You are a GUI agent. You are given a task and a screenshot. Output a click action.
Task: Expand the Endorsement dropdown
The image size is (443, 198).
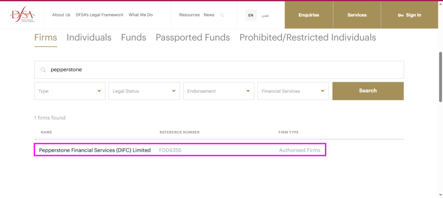click(x=218, y=91)
